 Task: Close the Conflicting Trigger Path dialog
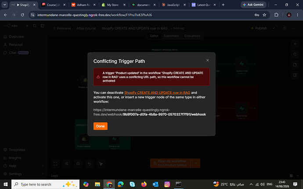click(x=207, y=61)
